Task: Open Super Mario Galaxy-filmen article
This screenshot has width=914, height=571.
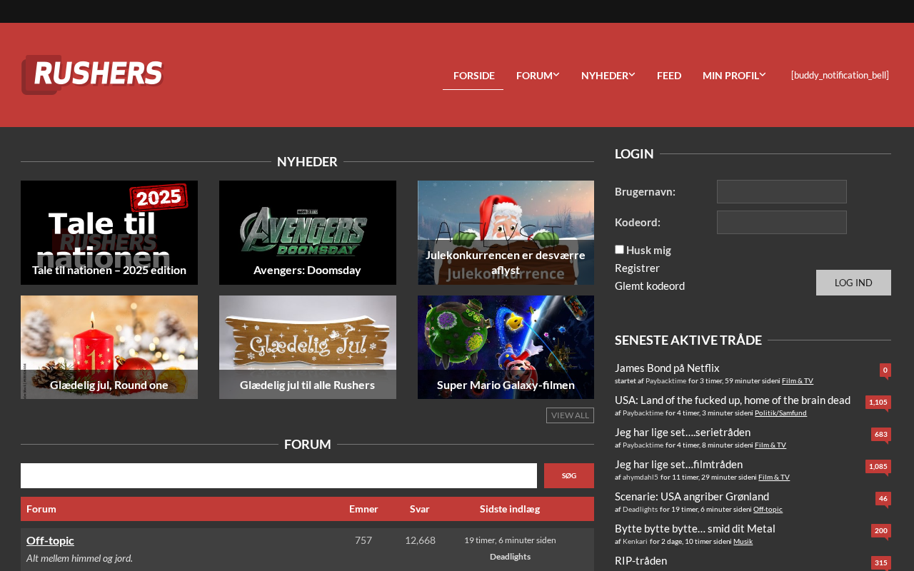Action: (x=506, y=348)
